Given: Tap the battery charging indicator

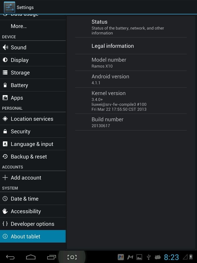Looking at the screenshot, I should (x=191, y=257).
